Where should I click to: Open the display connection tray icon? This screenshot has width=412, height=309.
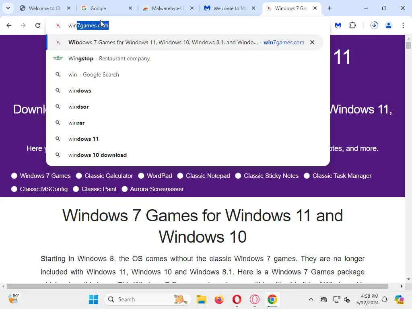coord(336,299)
